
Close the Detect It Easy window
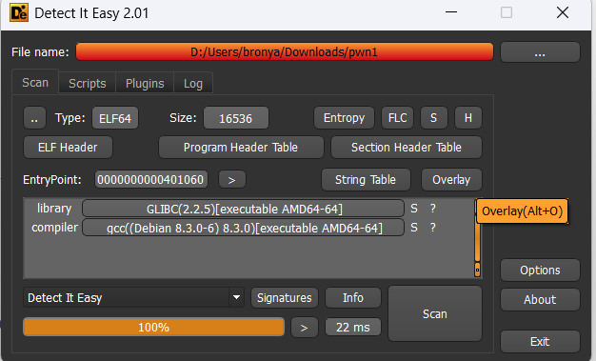point(563,12)
